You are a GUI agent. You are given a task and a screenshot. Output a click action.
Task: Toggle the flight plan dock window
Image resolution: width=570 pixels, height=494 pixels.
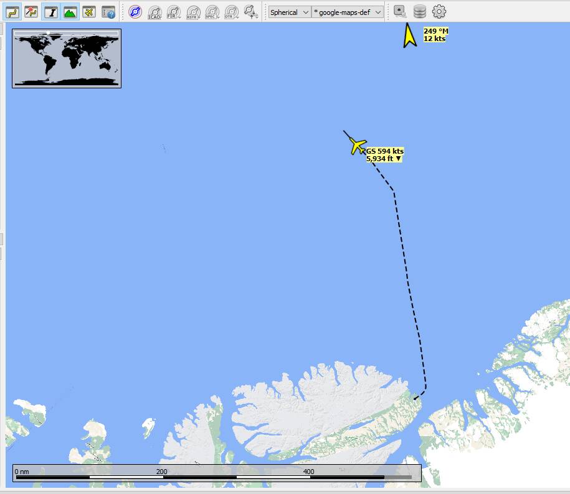12,12
